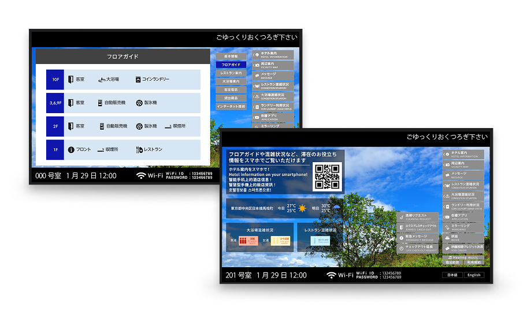Expand Vicinity Map chevron on room 000 screen
The image size is (527, 323).
coord(254,65)
